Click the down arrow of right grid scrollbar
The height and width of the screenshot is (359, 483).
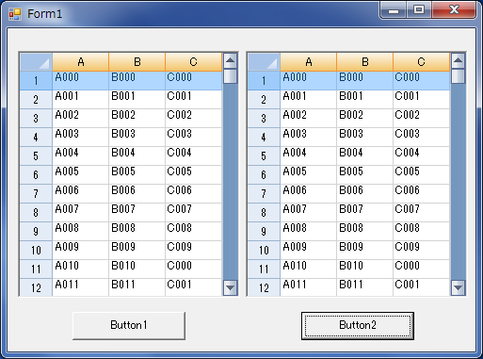tap(459, 287)
